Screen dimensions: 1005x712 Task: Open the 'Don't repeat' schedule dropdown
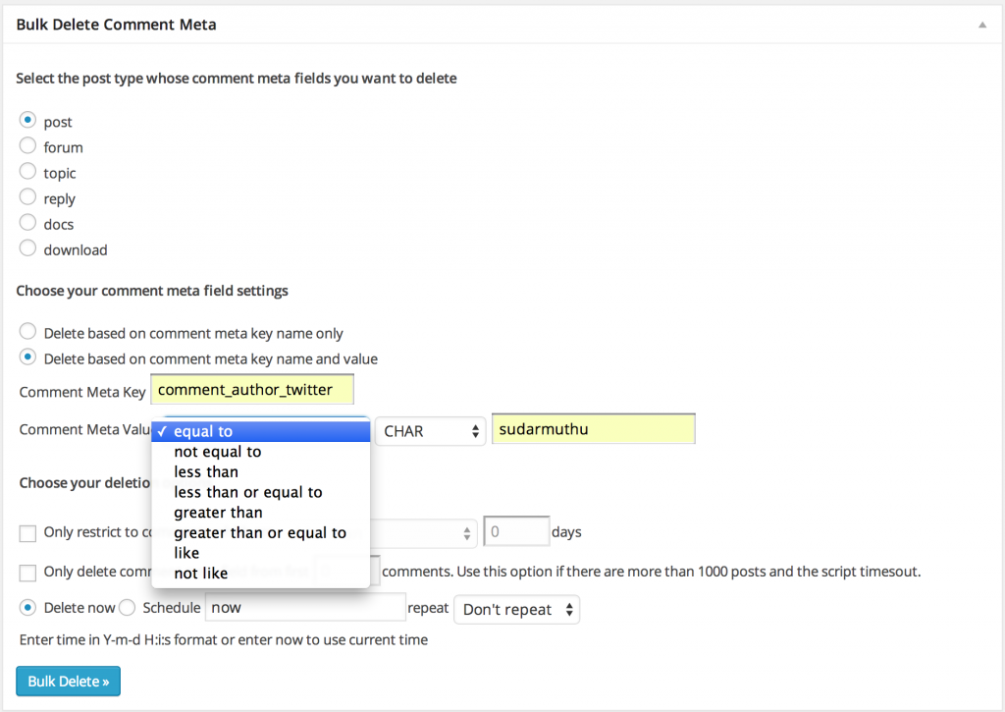516,609
